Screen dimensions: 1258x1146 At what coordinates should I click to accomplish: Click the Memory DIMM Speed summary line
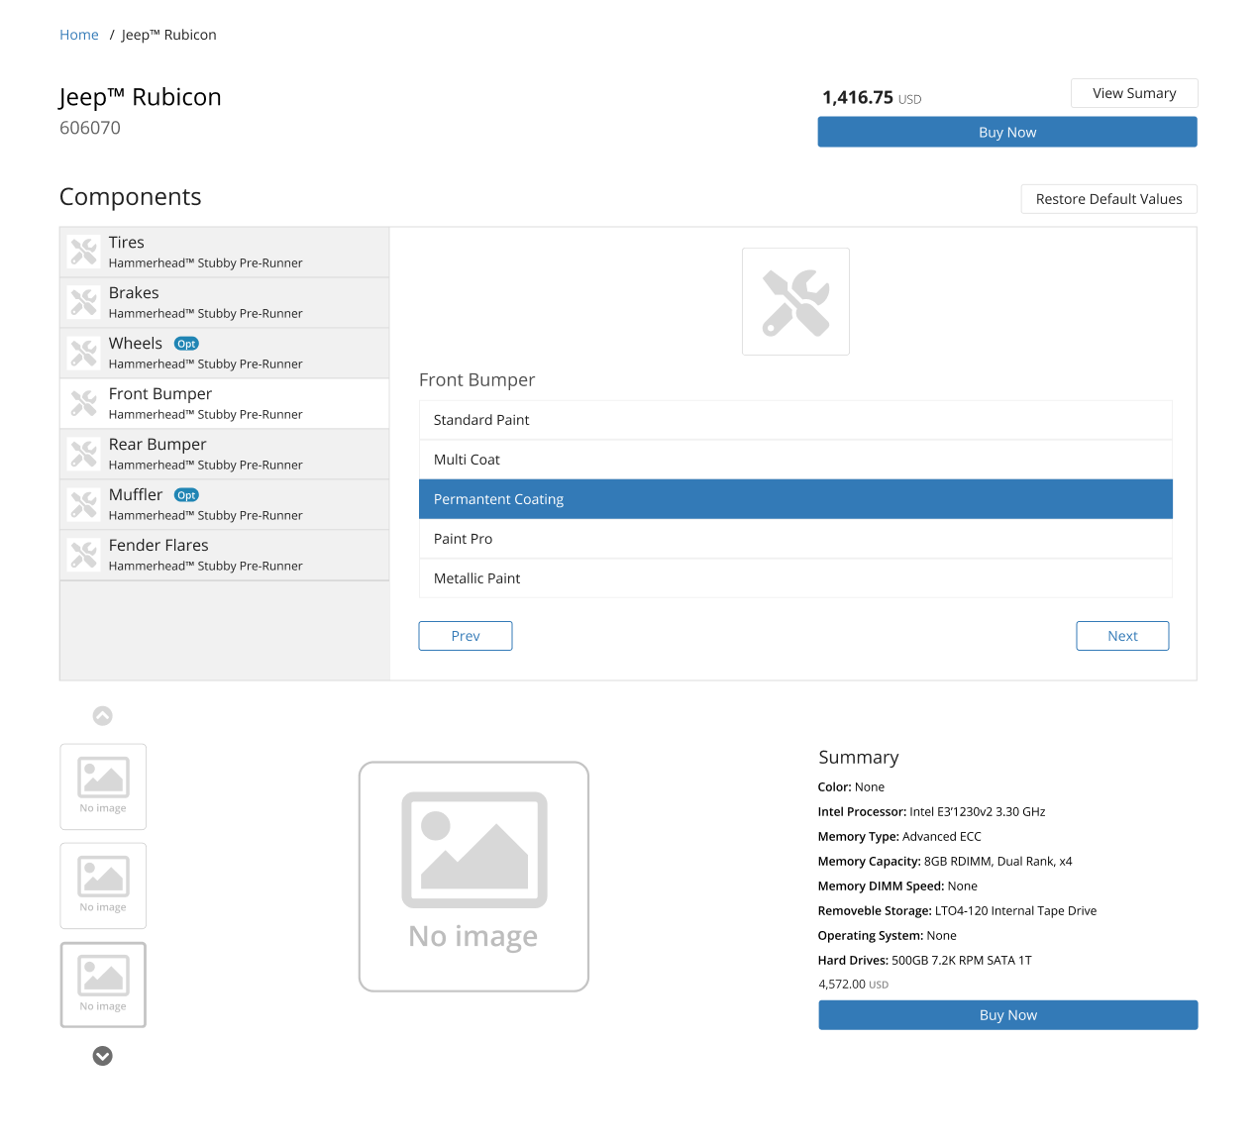(x=897, y=886)
